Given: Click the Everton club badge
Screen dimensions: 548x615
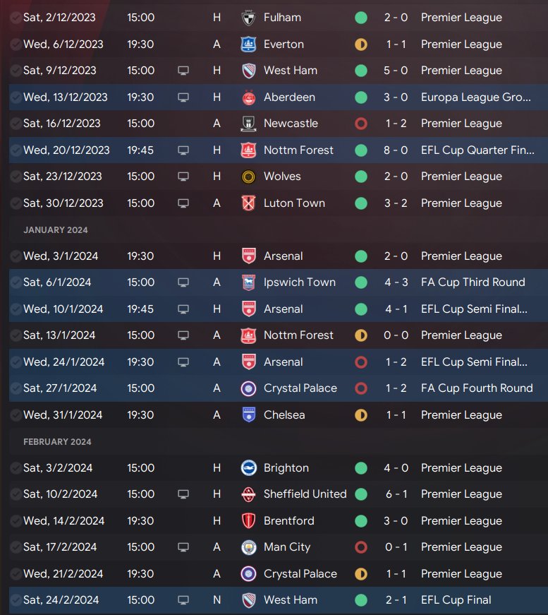Looking at the screenshot, I should pyautogui.click(x=248, y=44).
